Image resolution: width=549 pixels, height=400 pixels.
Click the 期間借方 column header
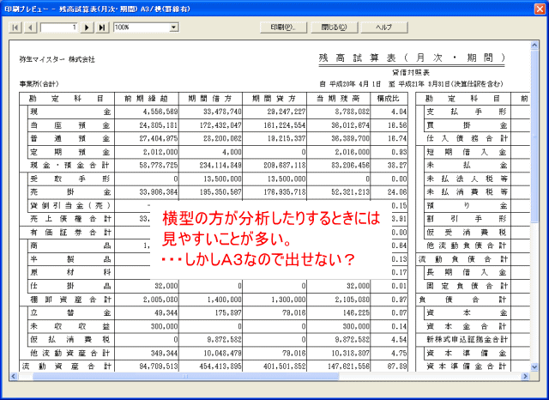(210, 99)
